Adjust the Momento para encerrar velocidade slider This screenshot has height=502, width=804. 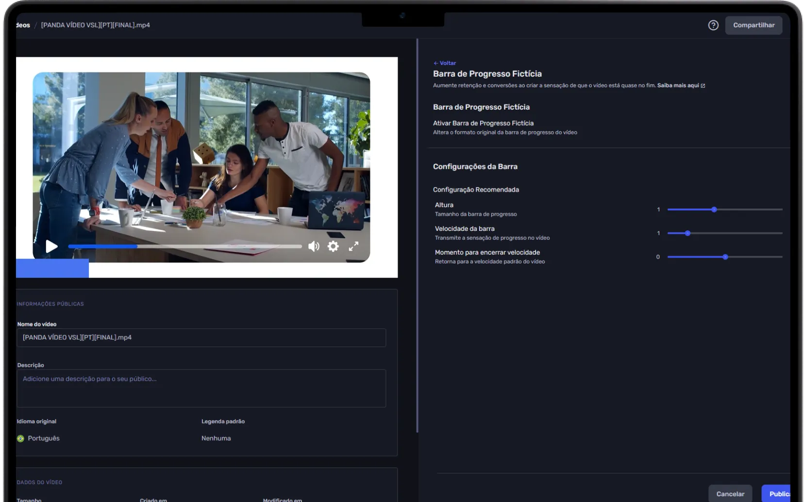pyautogui.click(x=725, y=257)
